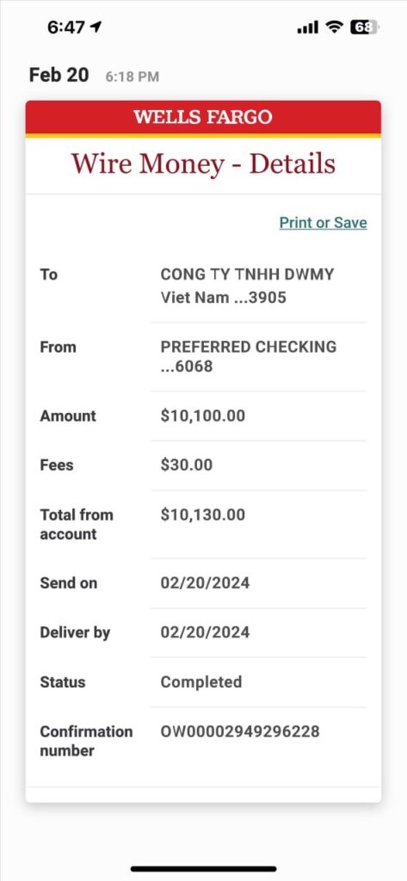Image resolution: width=407 pixels, height=881 pixels.
Task: Select the Wire Money - Details heading
Action: pyautogui.click(x=203, y=164)
